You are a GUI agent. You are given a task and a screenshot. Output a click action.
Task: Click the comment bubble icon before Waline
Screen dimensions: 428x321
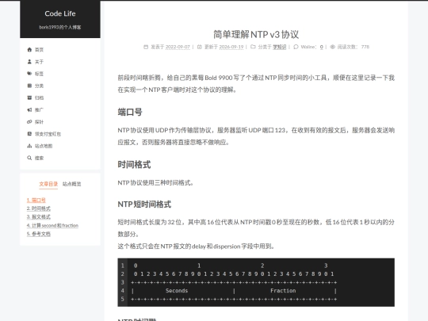(x=296, y=47)
